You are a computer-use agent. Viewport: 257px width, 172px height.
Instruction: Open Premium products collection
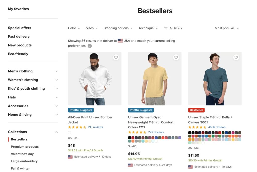25,147
